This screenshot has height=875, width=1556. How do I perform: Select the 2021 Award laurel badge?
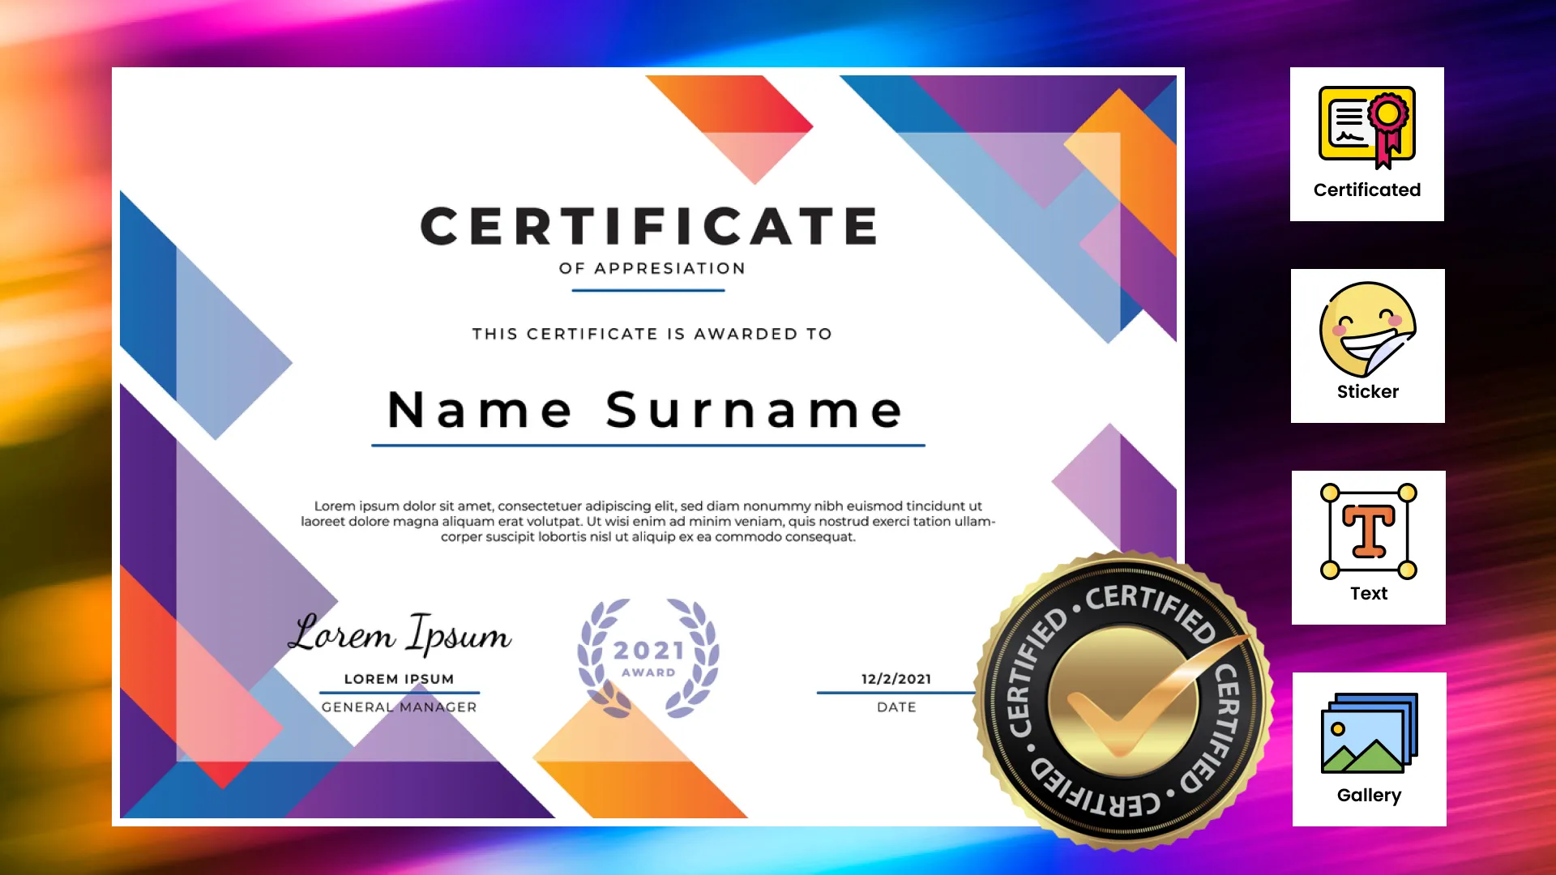648,658
